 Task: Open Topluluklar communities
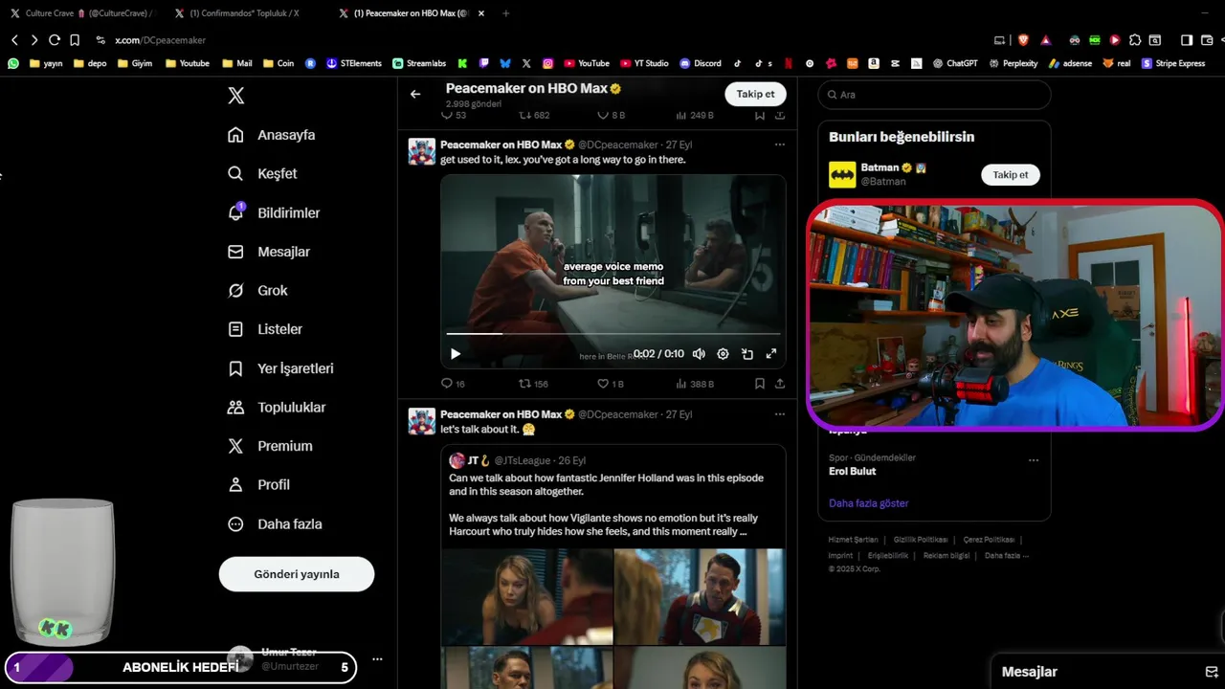pyautogui.click(x=277, y=407)
